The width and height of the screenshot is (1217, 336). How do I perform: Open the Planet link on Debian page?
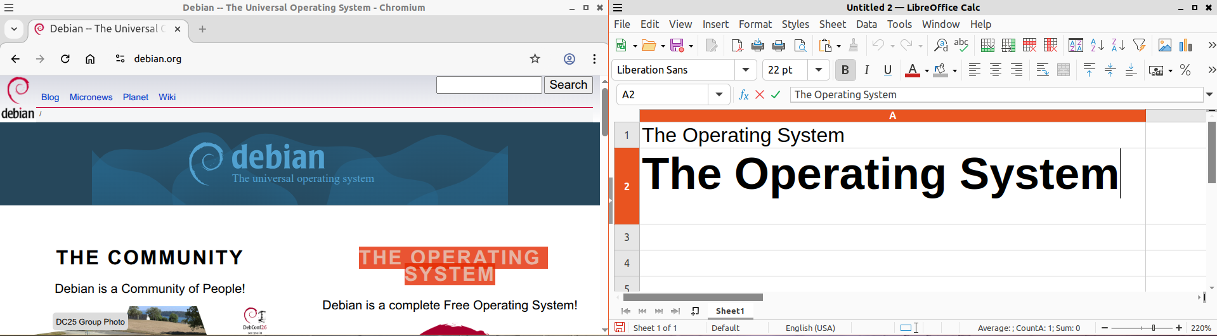tap(136, 97)
